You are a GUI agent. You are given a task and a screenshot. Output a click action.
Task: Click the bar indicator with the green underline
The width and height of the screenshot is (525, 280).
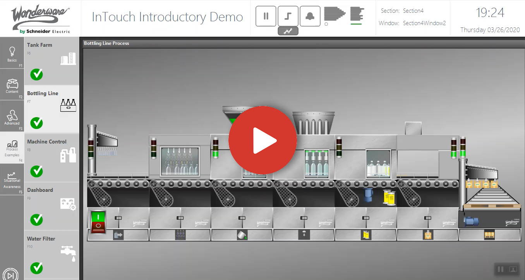point(357,15)
